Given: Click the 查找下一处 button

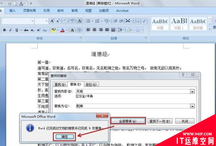Looking at the screenshot, I should [160, 121].
